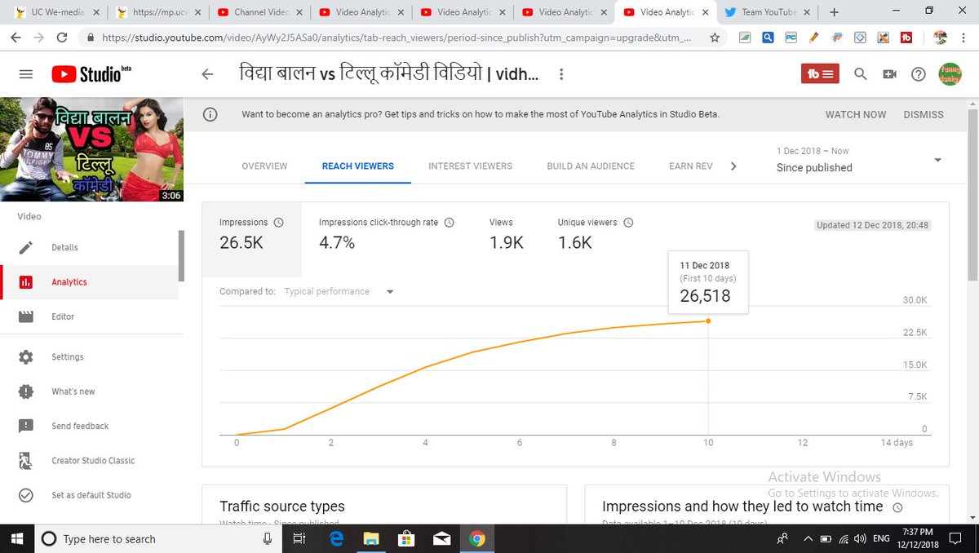Viewport: 979px width, 553px height.
Task: Select the Impressions click-through rate metric card
Action: 386,233
